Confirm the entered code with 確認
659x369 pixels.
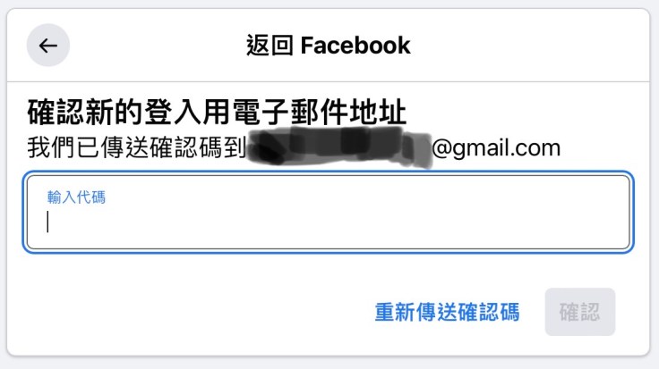[x=580, y=312]
